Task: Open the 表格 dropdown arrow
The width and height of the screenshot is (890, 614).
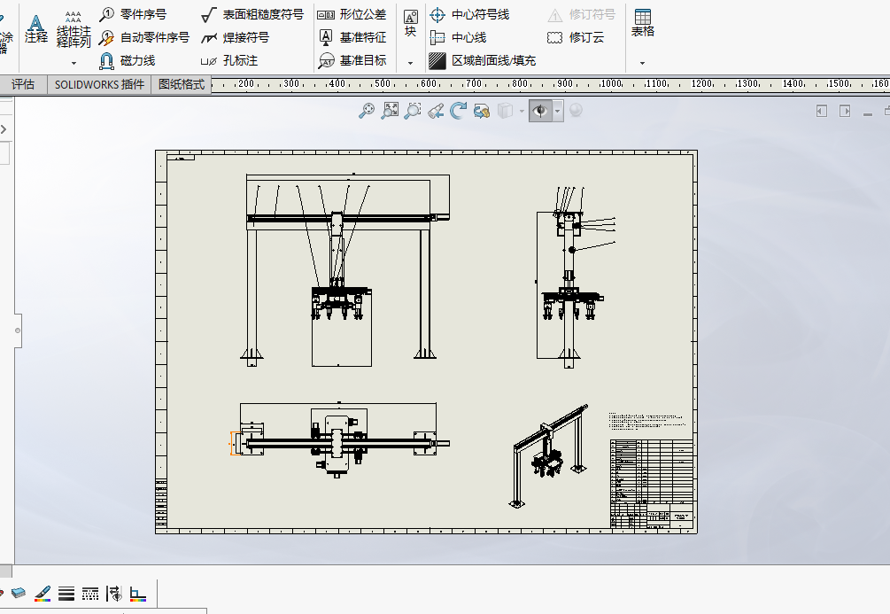Action: (x=643, y=63)
